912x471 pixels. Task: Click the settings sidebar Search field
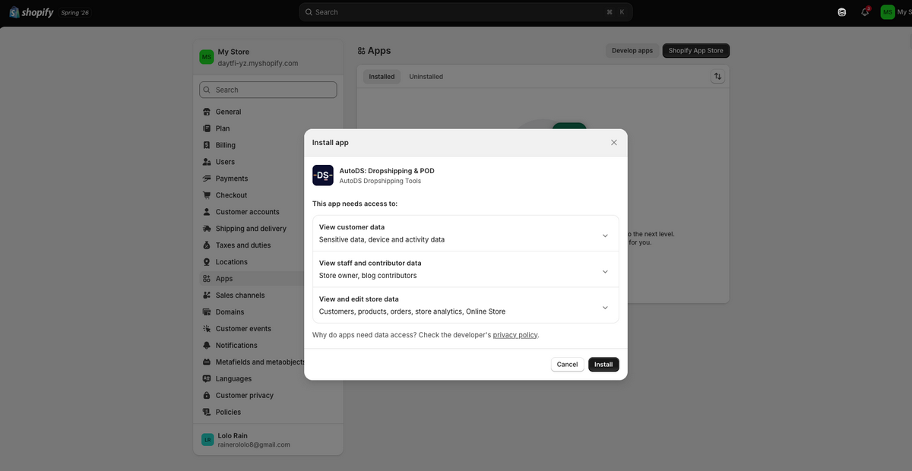(268, 90)
